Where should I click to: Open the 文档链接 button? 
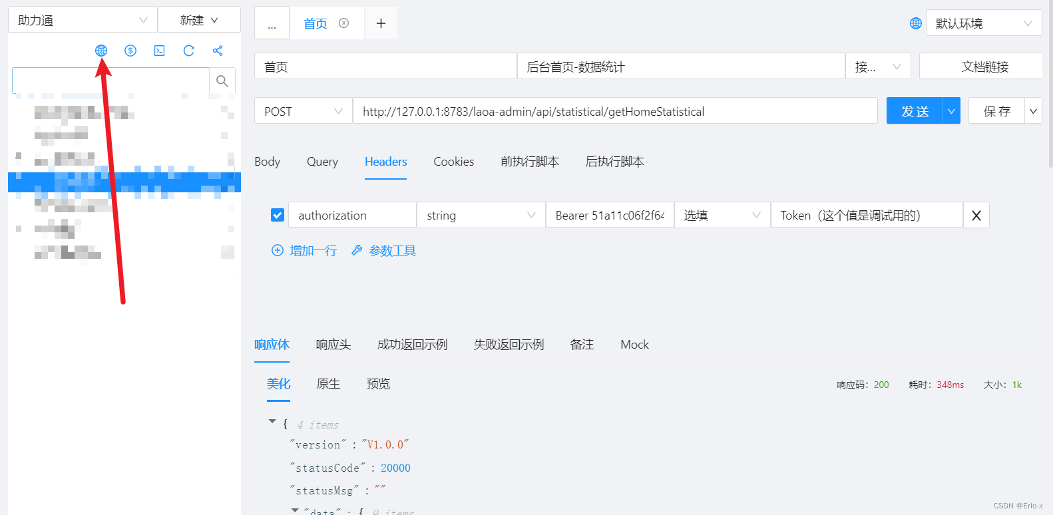pos(981,67)
